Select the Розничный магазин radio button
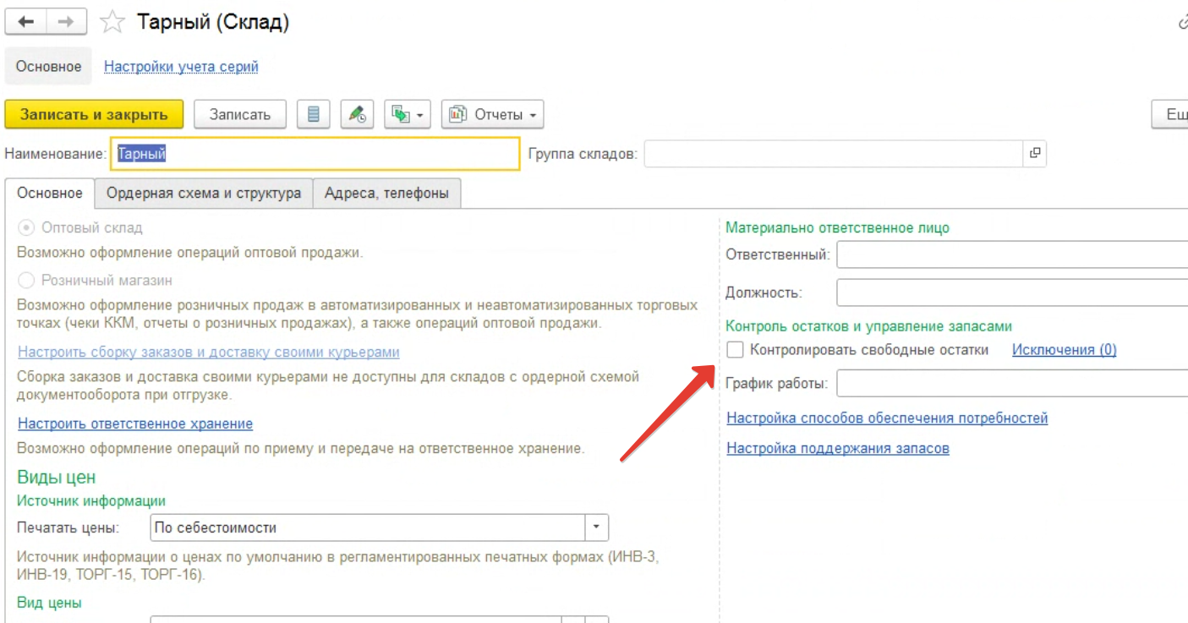The width and height of the screenshot is (1188, 623). coord(27,281)
